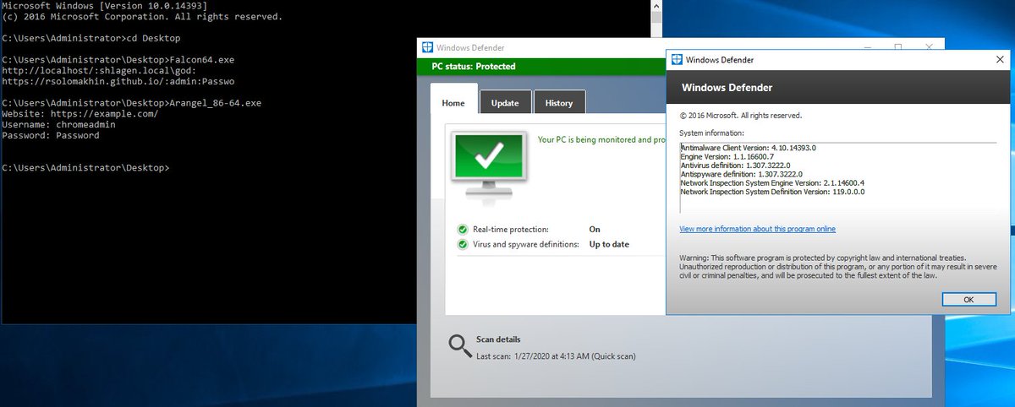Click the Username: chromeadmin line in console
1015x407 pixels.
pos(59,125)
